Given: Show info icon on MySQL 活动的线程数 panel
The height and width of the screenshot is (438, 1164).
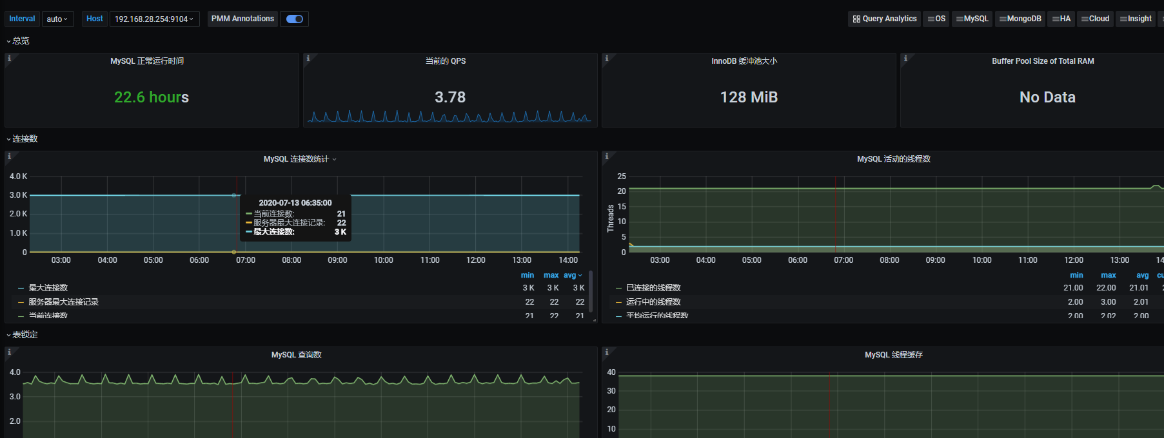Looking at the screenshot, I should (x=606, y=157).
